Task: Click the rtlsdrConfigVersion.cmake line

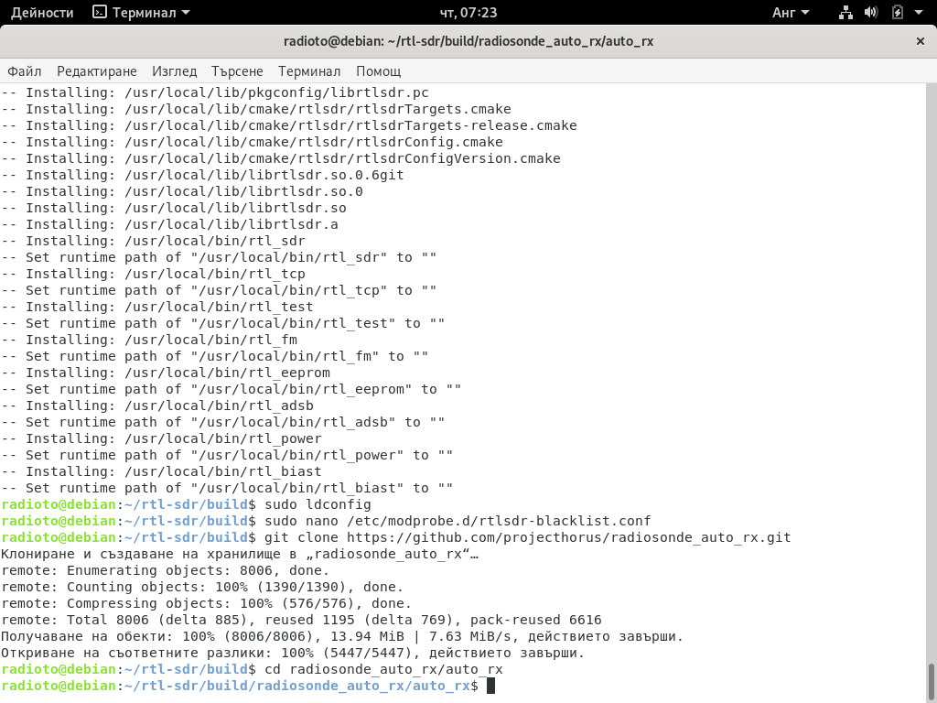Action: (x=281, y=158)
